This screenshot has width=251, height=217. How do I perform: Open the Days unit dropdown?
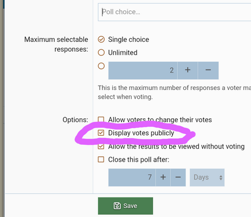coord(207,177)
